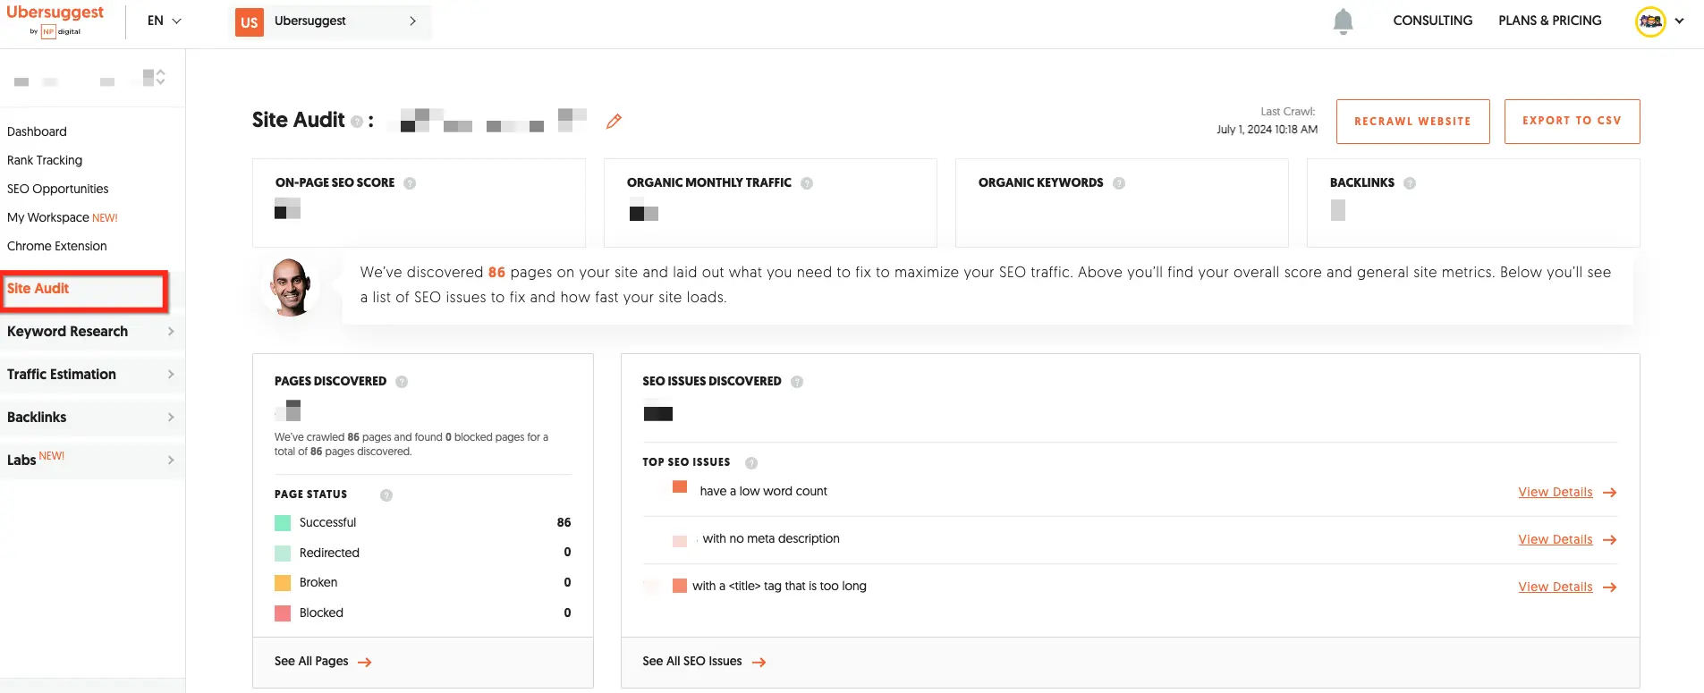Click the 'with no meta description' issue text
This screenshot has height=693, width=1704.
(x=771, y=539)
